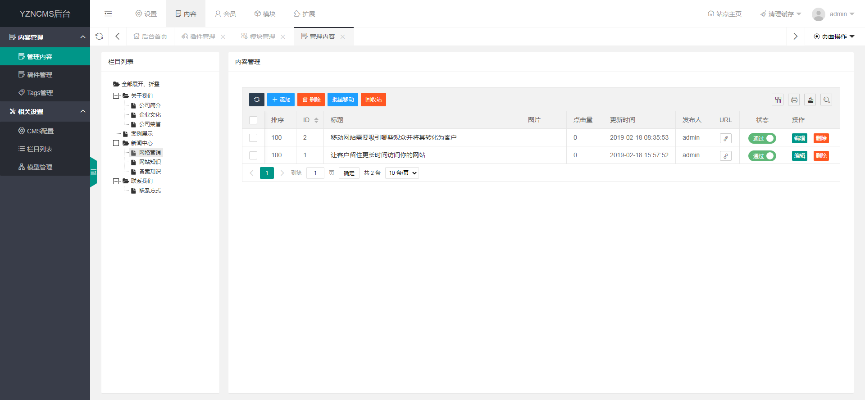Collapse the 新闻中心 tree node
Screen dimensions: 865x400
click(116, 143)
